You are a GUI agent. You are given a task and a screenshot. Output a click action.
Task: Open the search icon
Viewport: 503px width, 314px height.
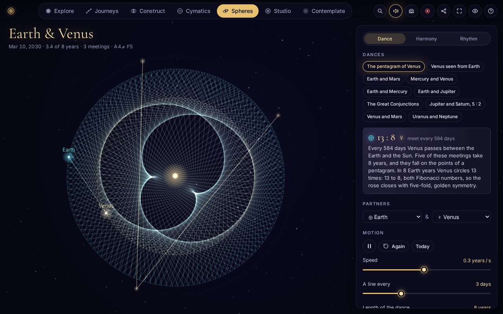[x=380, y=11]
